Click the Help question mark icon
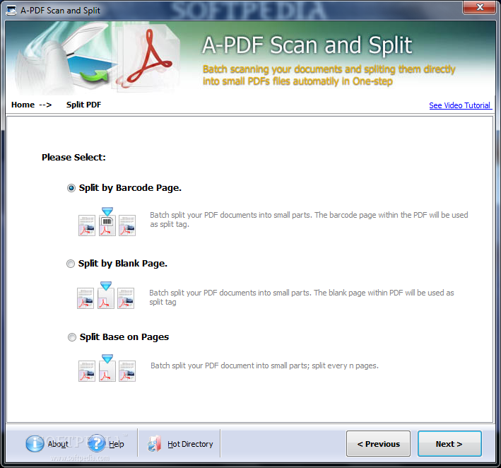The height and width of the screenshot is (468, 501). (97, 443)
